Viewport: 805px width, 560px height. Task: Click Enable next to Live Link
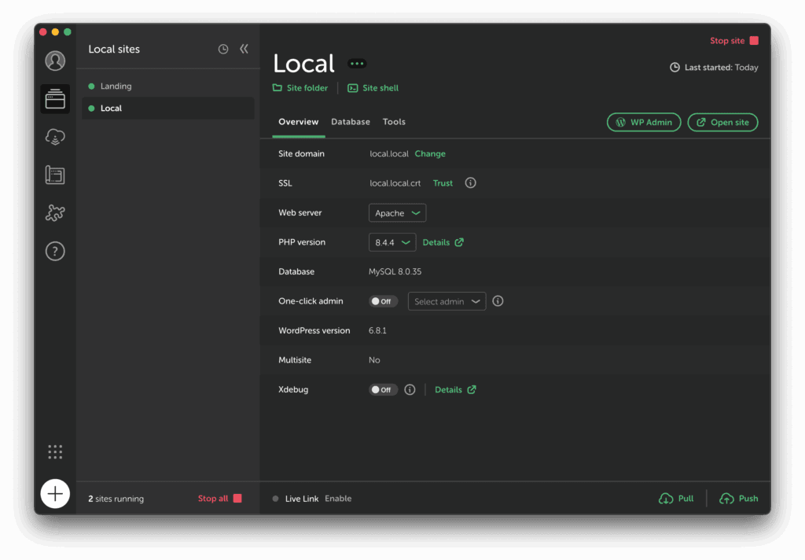[x=338, y=499]
